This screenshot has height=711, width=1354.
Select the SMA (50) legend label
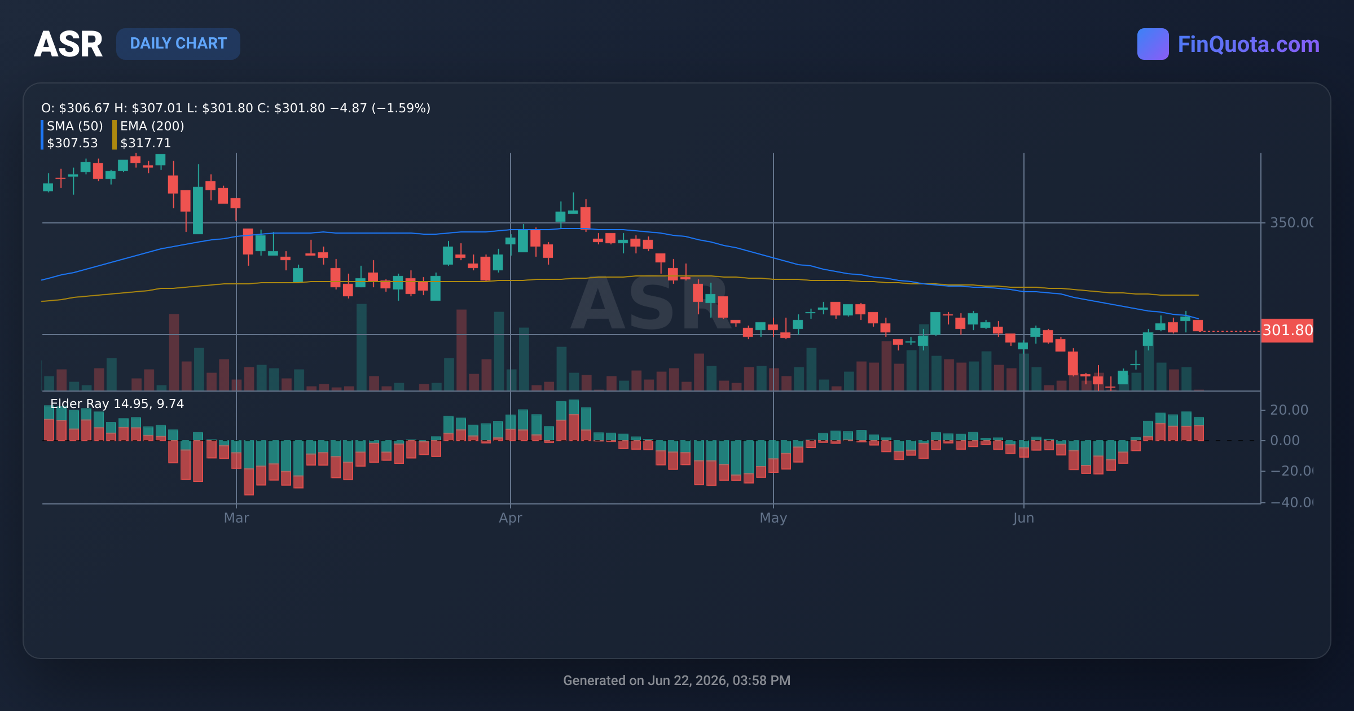tap(75, 126)
